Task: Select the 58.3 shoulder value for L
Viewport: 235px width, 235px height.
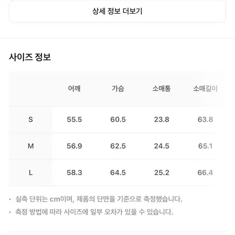Action: pyautogui.click(x=74, y=173)
